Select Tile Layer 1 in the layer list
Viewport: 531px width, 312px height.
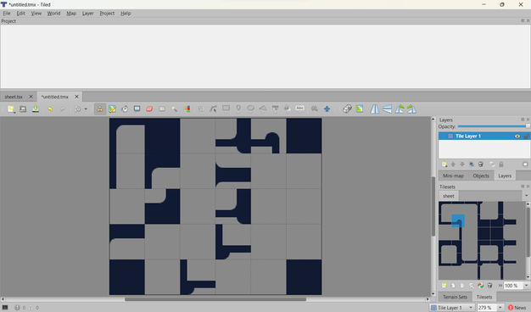coord(484,136)
